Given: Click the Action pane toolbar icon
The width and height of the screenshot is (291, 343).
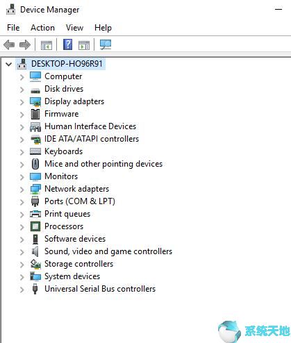Looking at the screenshot, I should [x=84, y=45].
